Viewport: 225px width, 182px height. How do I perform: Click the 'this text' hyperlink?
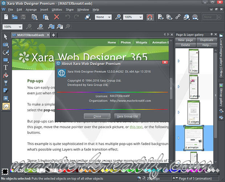(136, 127)
